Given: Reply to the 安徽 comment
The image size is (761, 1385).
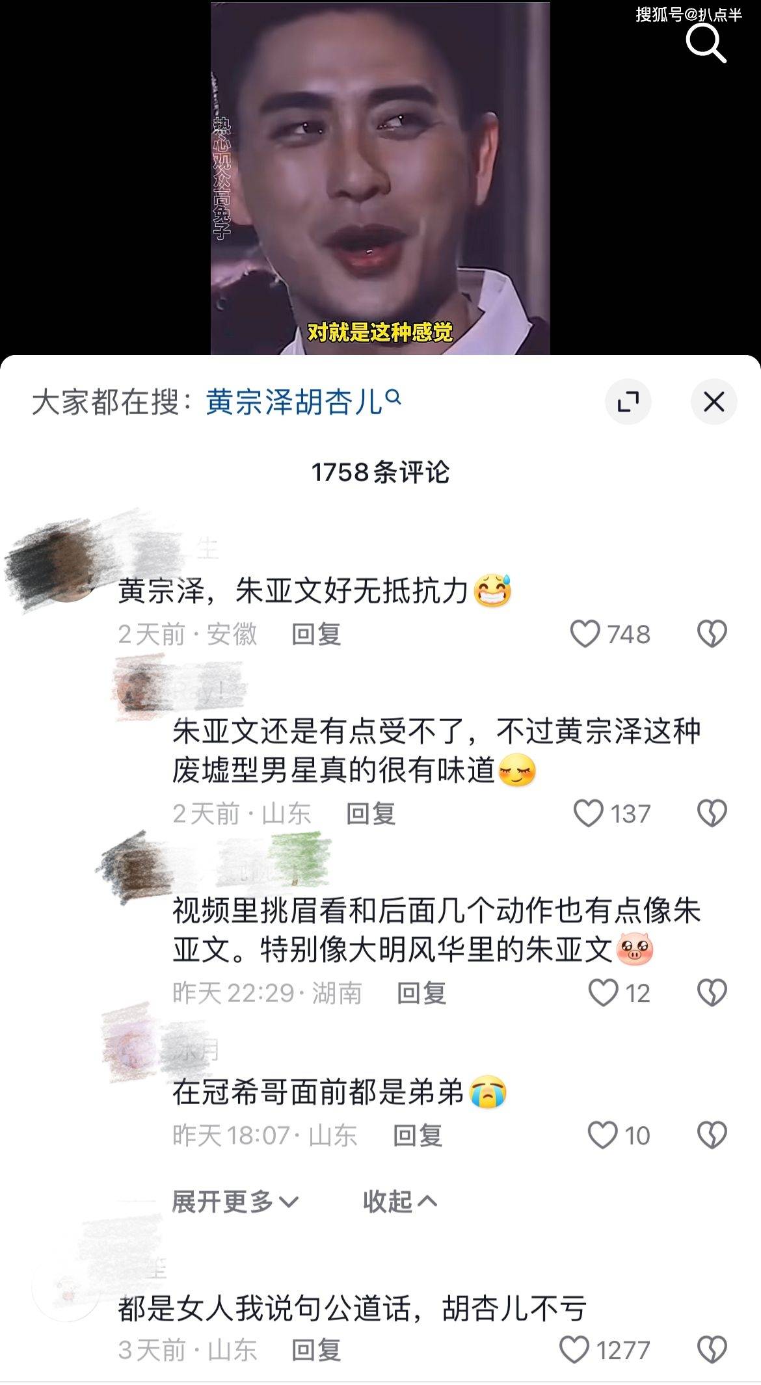Looking at the screenshot, I should (316, 634).
